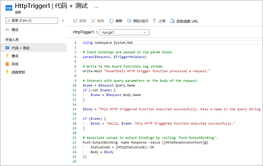Click 'Body = $body' code line
This screenshot has width=263, height=166.
102,152
